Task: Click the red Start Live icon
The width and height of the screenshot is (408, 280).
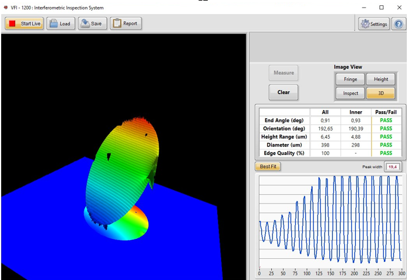Action: click(13, 24)
